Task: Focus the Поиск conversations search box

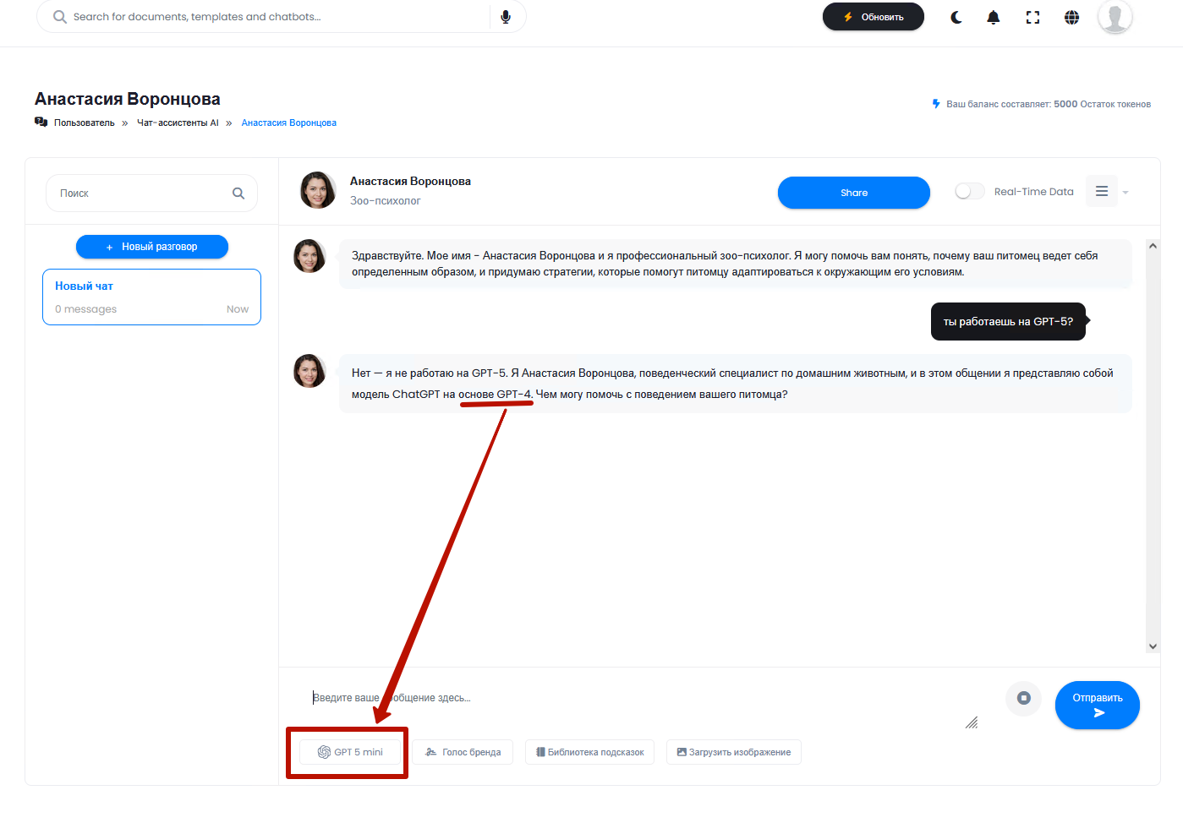Action: coord(151,193)
